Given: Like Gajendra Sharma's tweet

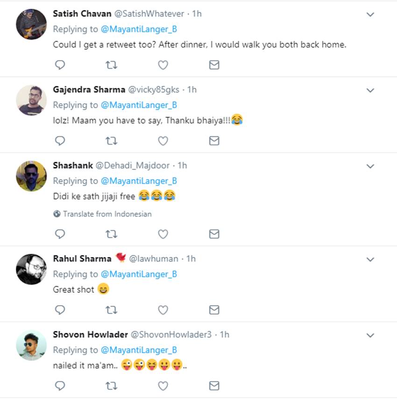Looking at the screenshot, I should tap(163, 141).
